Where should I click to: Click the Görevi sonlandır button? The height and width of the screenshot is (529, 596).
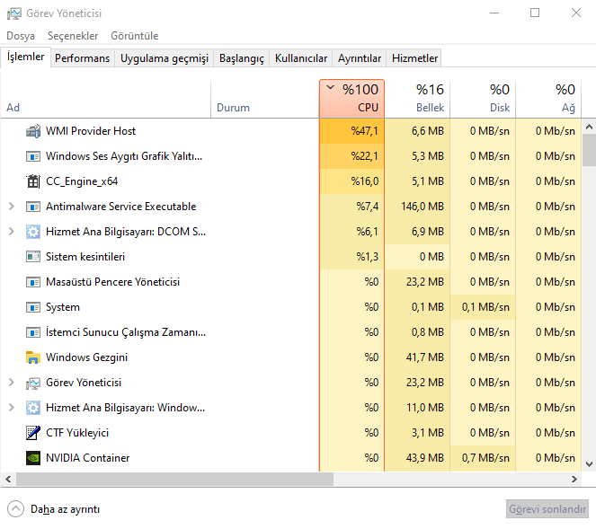coord(547,509)
